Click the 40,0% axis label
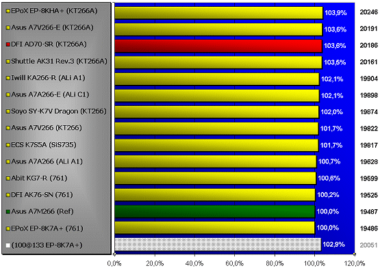Viewport: 380px width, 268px height. tap(194, 263)
